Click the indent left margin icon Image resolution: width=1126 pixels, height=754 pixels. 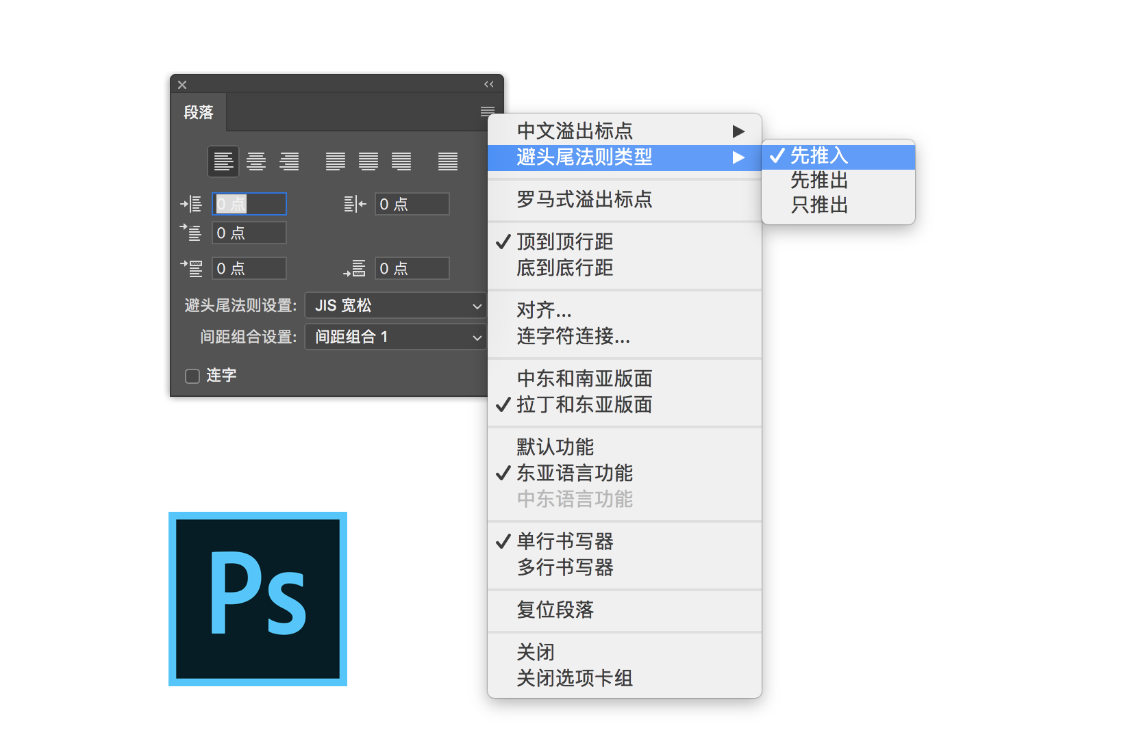191,204
